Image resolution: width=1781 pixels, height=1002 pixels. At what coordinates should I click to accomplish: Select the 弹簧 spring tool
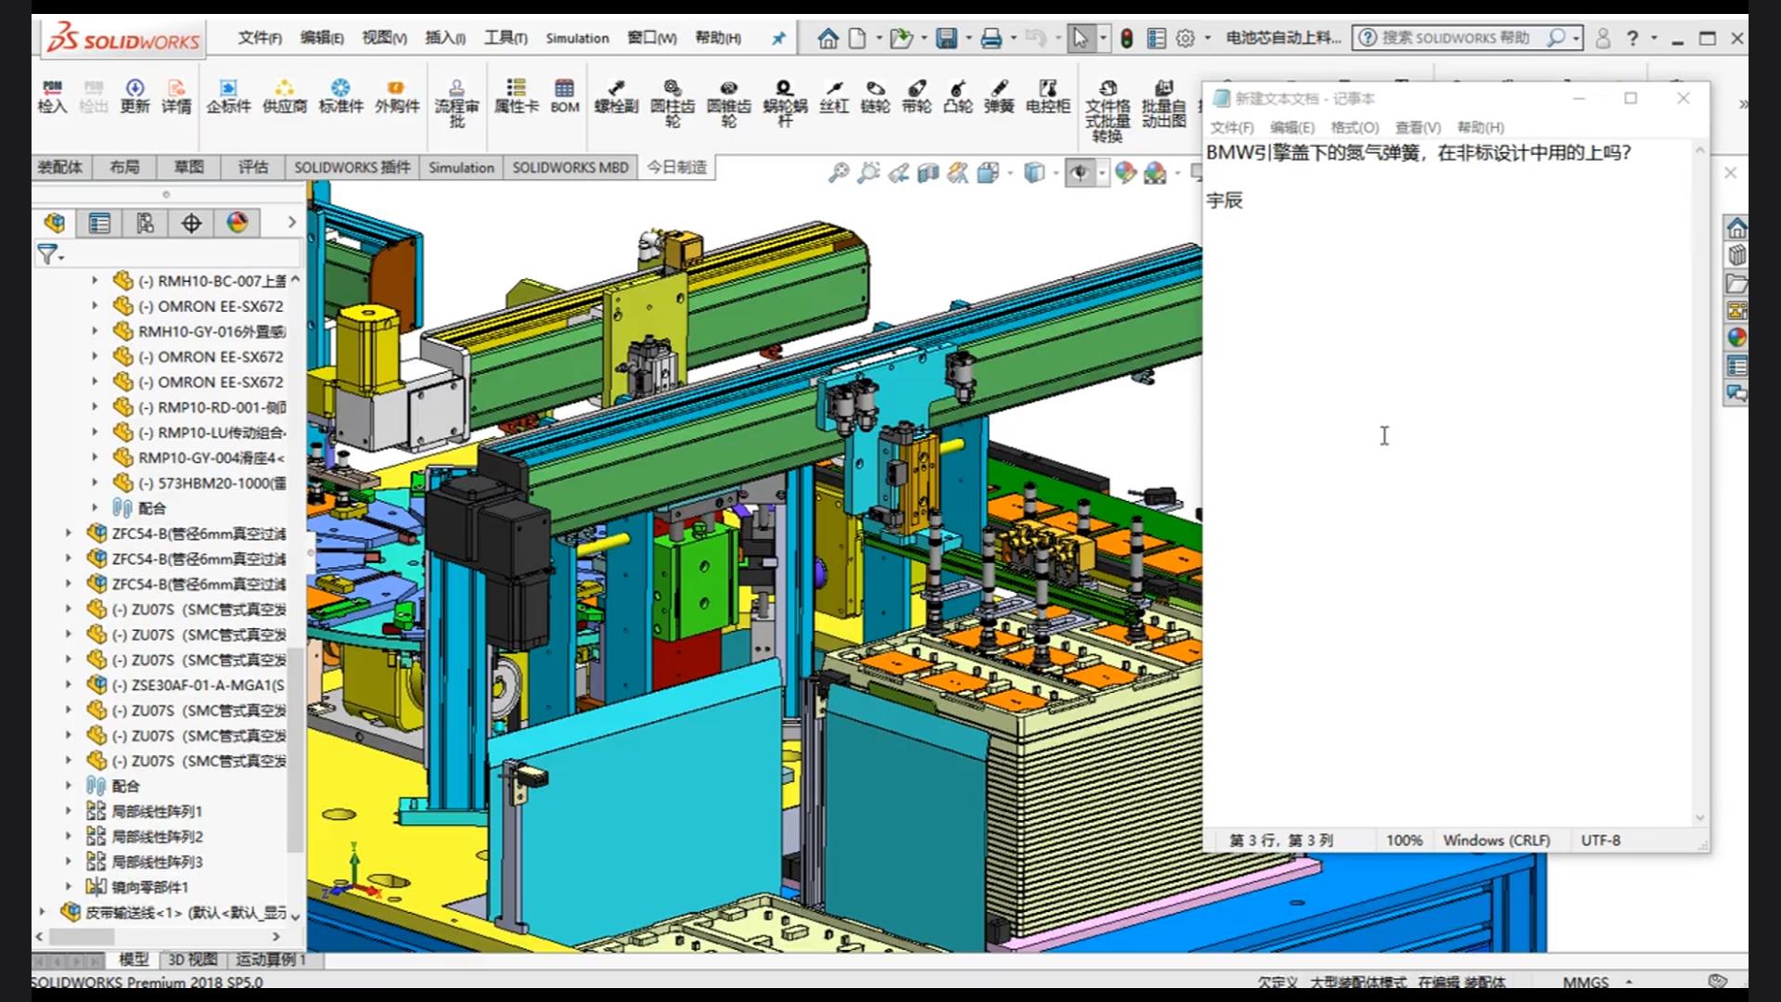tap(999, 96)
